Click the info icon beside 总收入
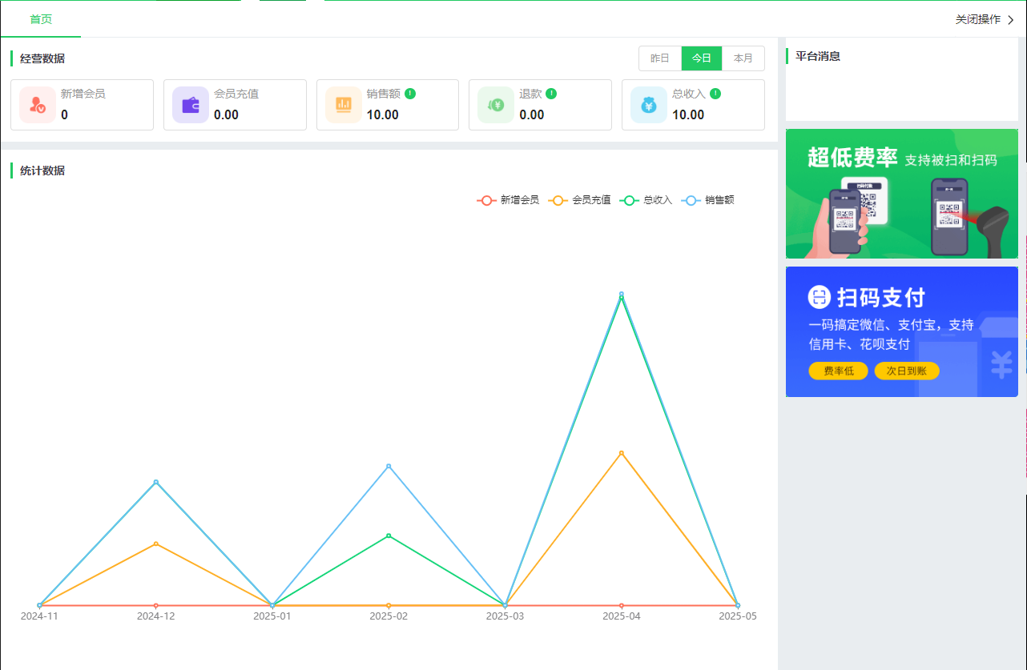Image resolution: width=1027 pixels, height=670 pixels. 715,94
